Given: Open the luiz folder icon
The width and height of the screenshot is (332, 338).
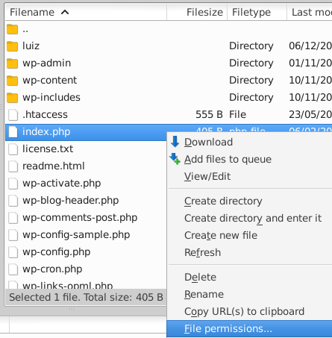Looking at the screenshot, I should pyautogui.click(x=12, y=46).
